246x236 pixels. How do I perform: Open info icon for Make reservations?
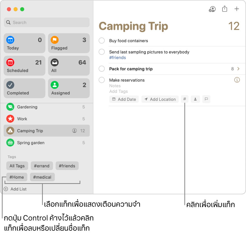coord(237,80)
